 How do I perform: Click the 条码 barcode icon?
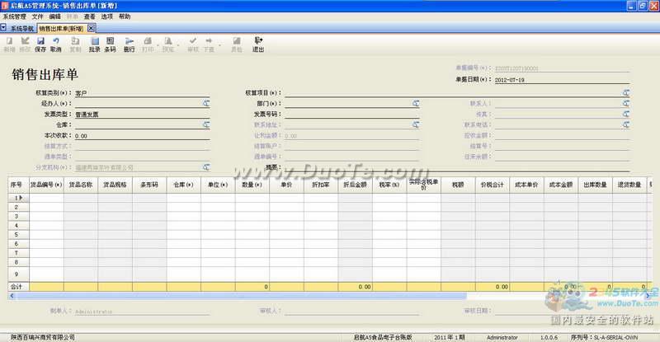110,41
